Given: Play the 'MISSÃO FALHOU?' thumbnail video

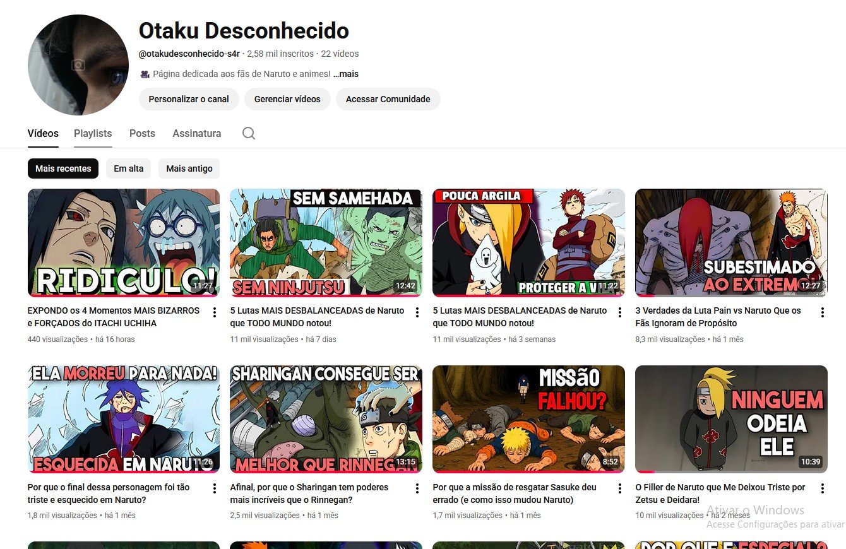Looking at the screenshot, I should (528, 419).
